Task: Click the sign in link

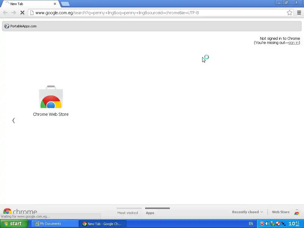Action: pyautogui.click(x=293, y=43)
